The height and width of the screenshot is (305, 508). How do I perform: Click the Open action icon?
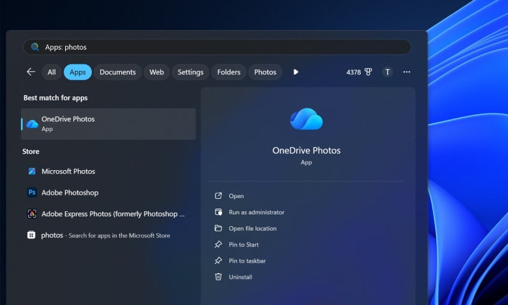(218, 196)
